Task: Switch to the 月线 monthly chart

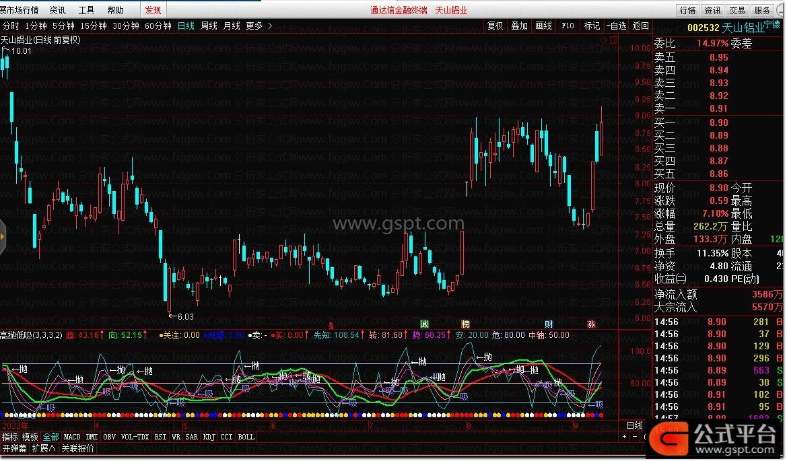Action: 232,26
